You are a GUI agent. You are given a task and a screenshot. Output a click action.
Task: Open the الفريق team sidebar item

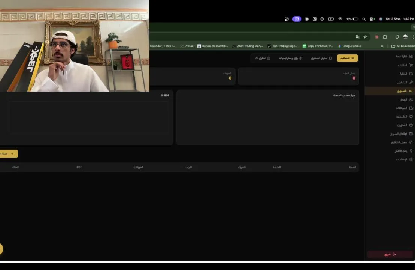coord(406,99)
